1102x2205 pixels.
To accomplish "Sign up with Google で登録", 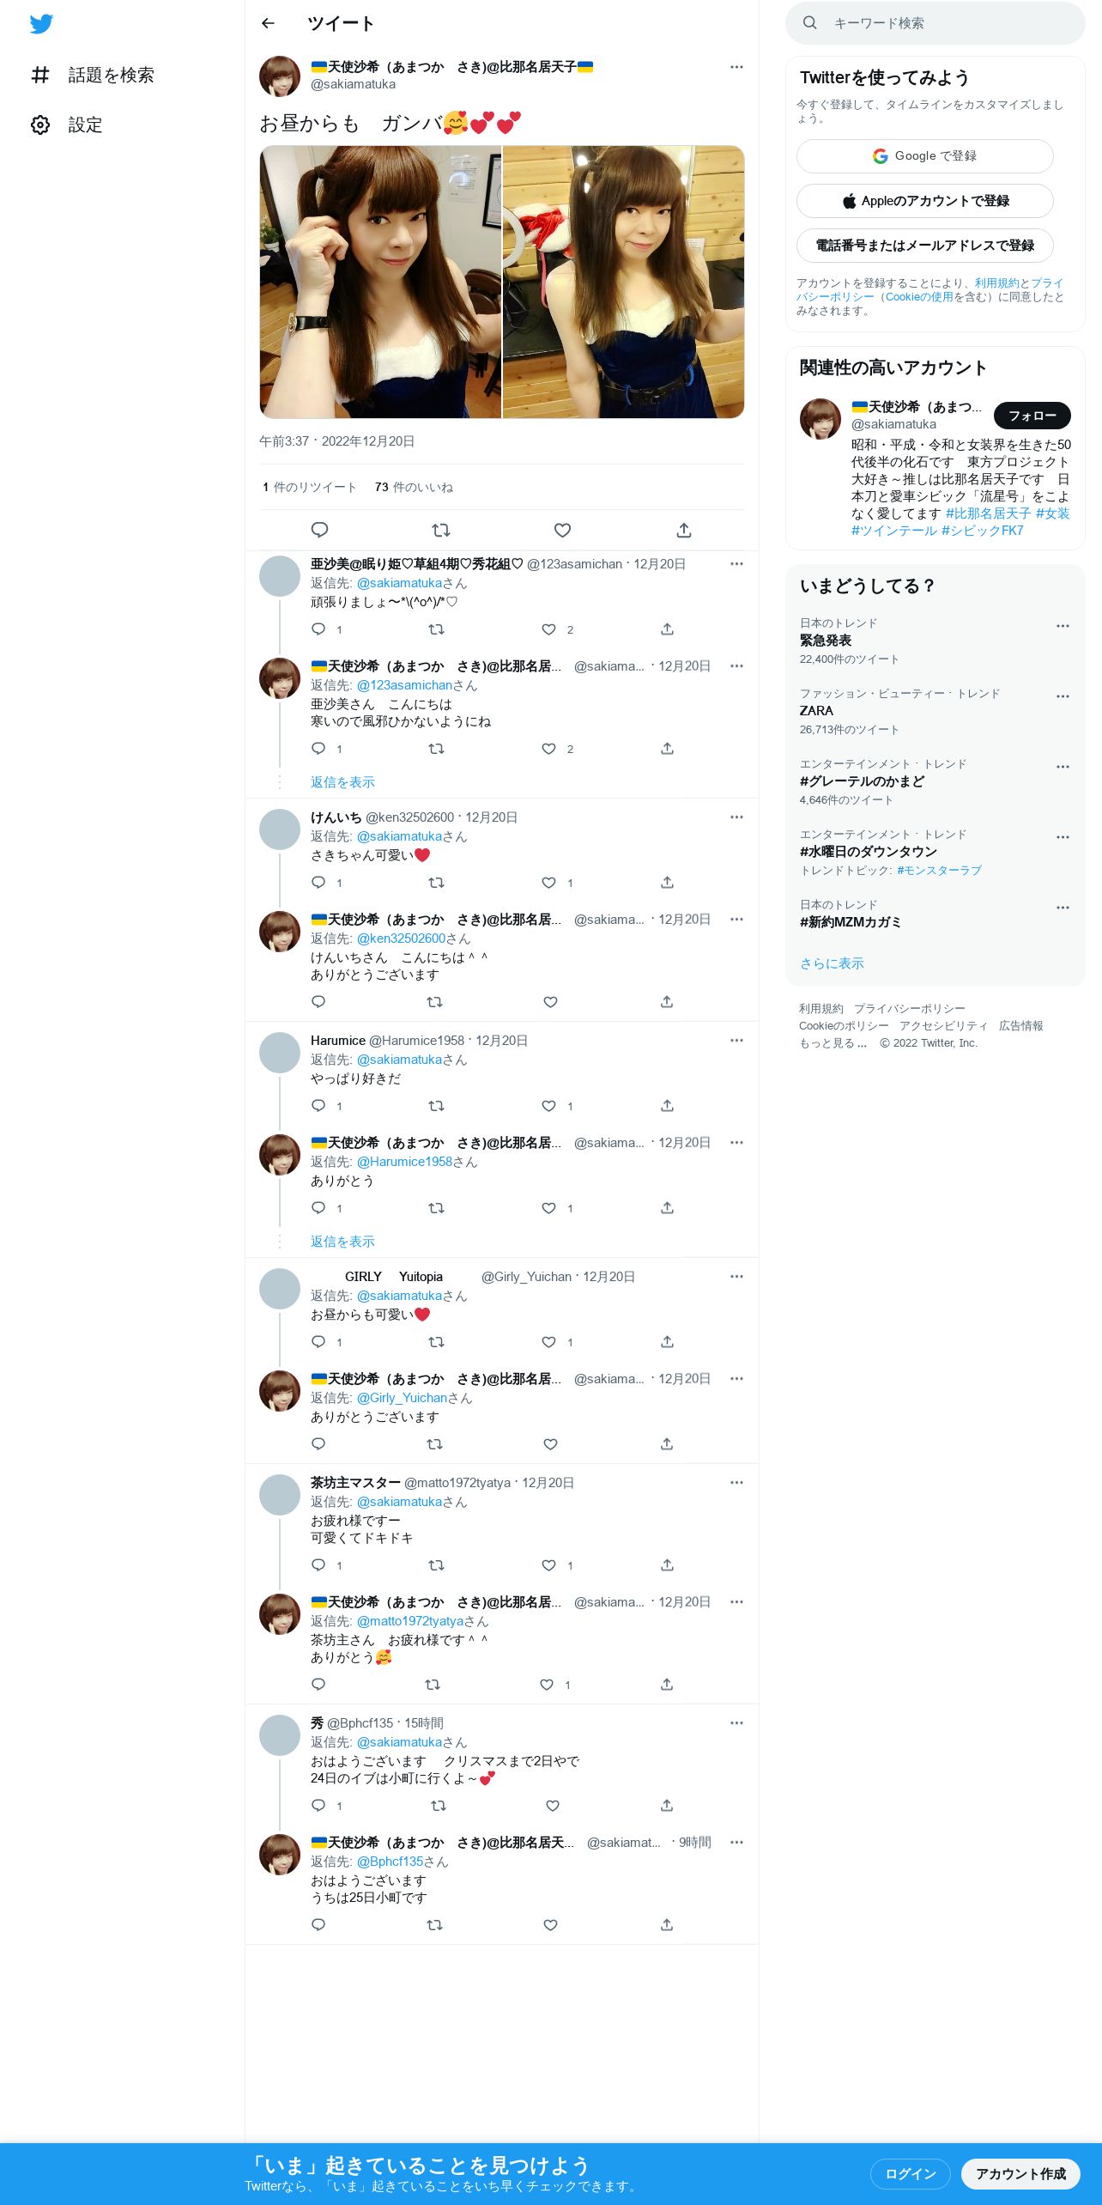I will coord(924,156).
